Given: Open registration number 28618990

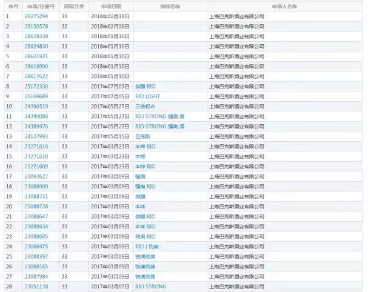Looking at the screenshot, I should click(x=36, y=66).
